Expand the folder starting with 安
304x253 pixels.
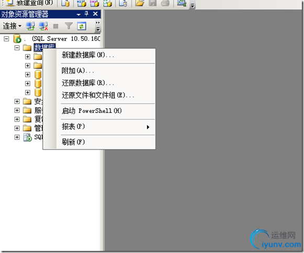(x=17, y=101)
